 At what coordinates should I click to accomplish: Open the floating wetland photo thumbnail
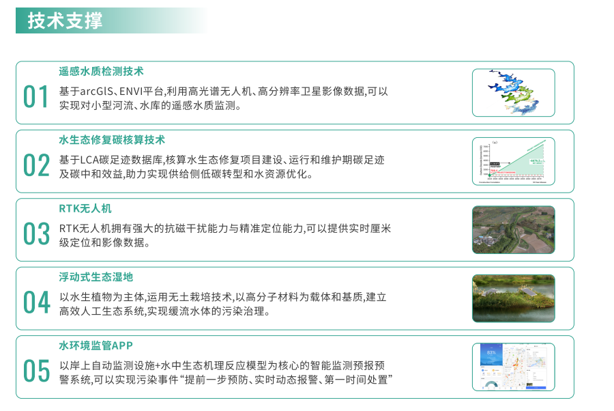tap(513, 298)
